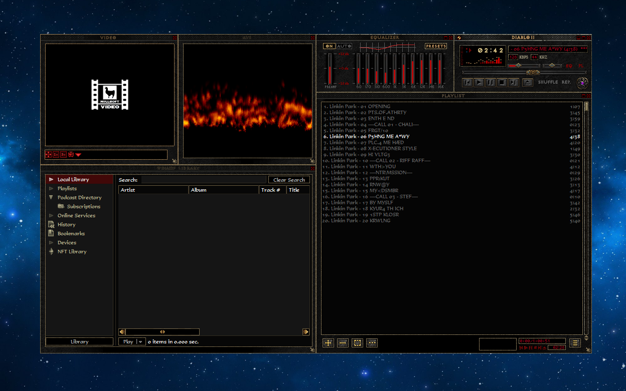Expand the Devices tree node
The height and width of the screenshot is (391, 626).
point(51,243)
